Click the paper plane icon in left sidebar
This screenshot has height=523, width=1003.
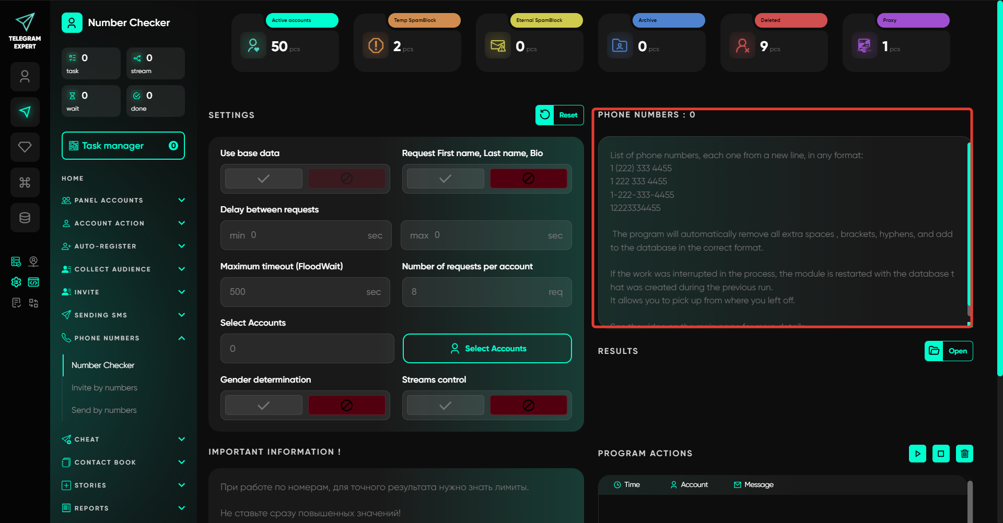pyautogui.click(x=25, y=112)
